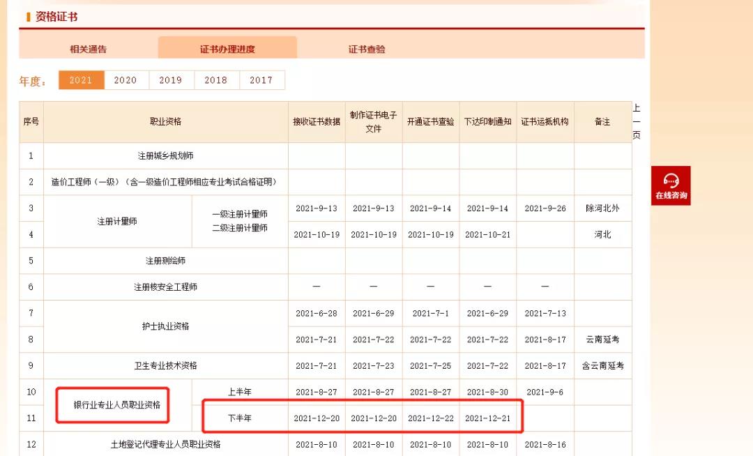This screenshot has width=753, height=456.
Task: Select the highlighted 下半年 half-year cell
Action: tap(239, 418)
